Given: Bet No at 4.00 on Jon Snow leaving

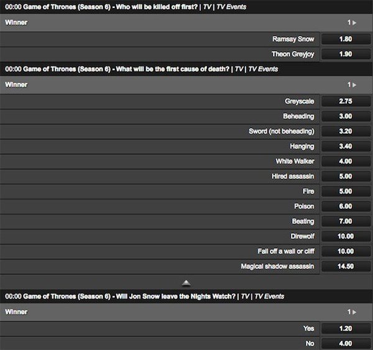Looking at the screenshot, I should [346, 343].
